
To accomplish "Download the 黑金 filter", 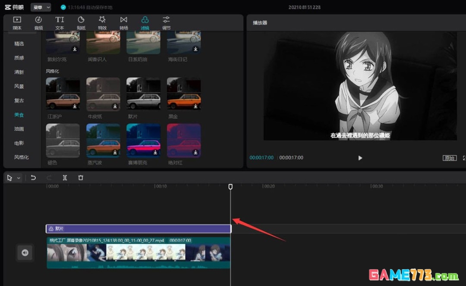I will tap(195, 106).
